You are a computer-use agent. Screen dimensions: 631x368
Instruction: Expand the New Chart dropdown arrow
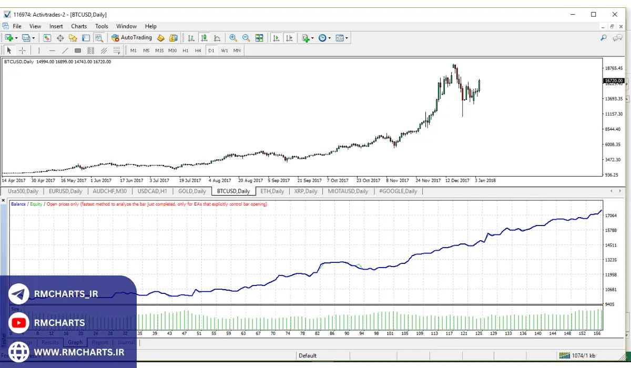[x=16, y=38]
